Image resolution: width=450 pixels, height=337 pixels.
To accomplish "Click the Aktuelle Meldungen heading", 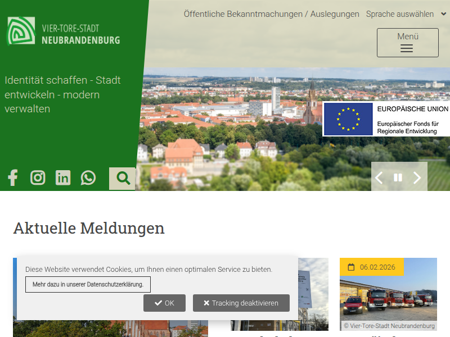I will tap(89, 228).
